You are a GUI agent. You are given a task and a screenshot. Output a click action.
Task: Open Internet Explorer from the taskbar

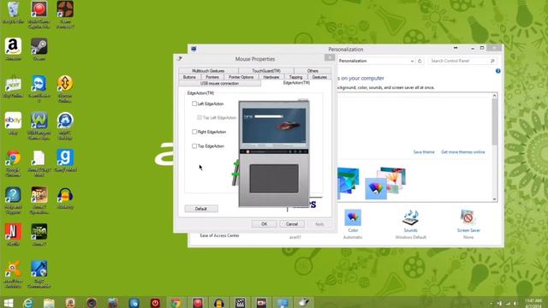pyautogui.click(x=28, y=303)
